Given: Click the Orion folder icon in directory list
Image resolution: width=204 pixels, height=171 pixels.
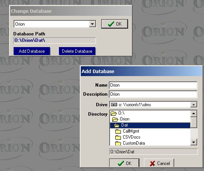Looking at the screenshot, I should [115, 119].
